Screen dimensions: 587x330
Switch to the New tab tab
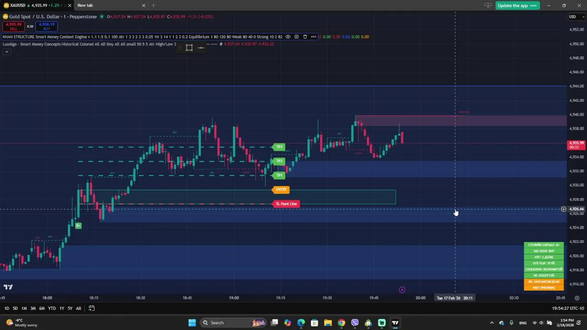click(x=110, y=5)
